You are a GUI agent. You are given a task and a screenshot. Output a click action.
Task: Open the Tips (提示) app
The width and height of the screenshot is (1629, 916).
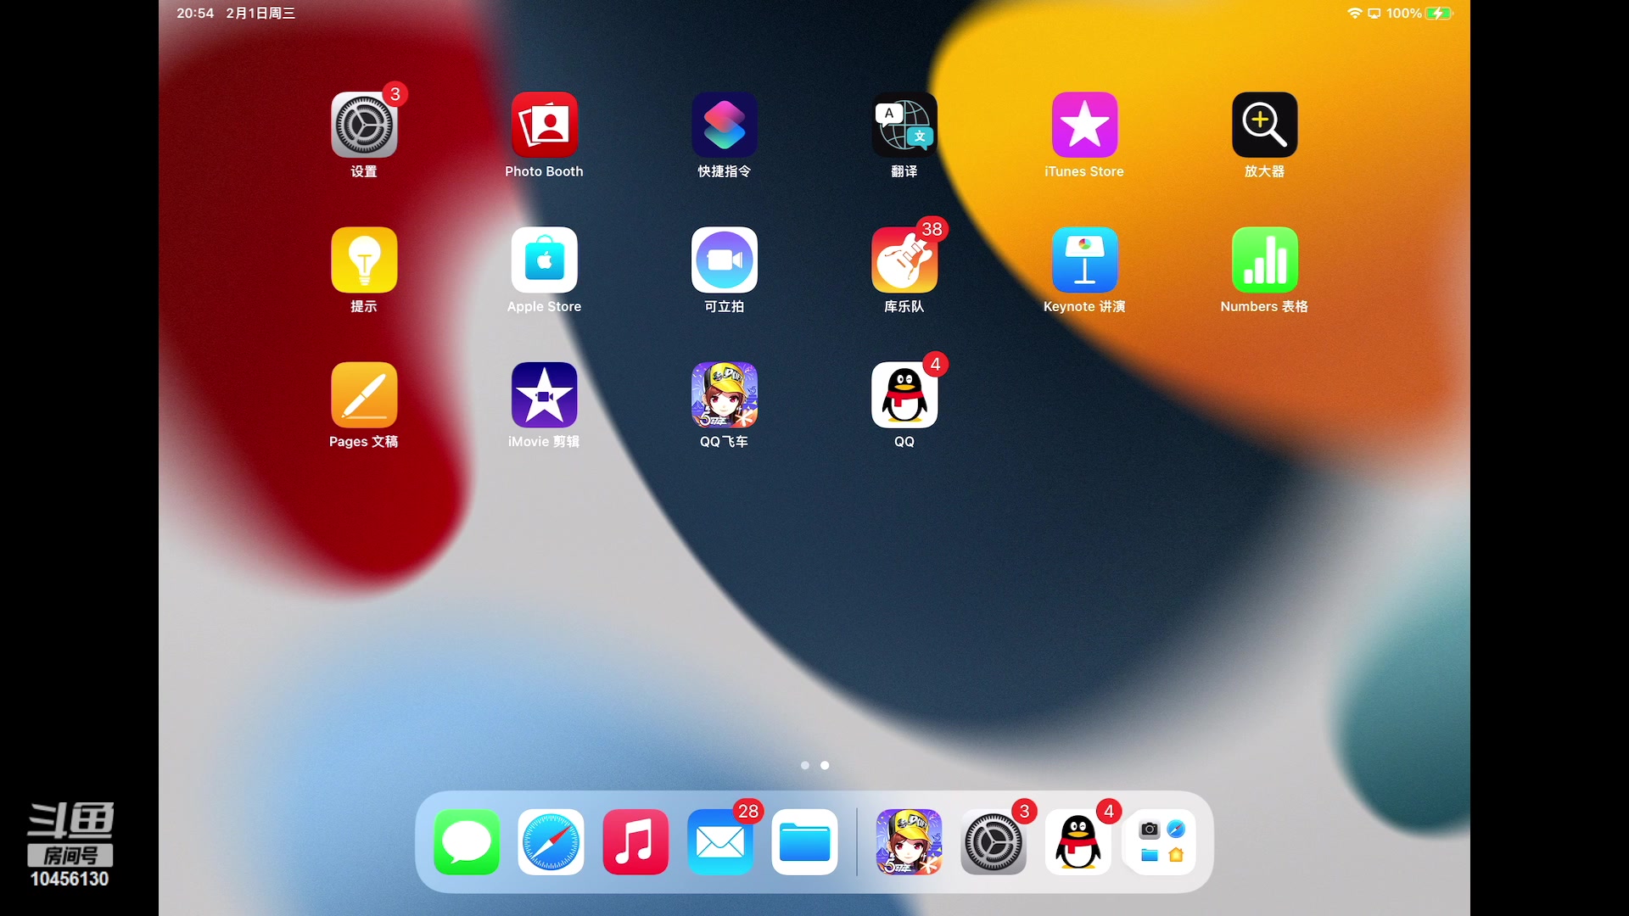click(x=364, y=260)
